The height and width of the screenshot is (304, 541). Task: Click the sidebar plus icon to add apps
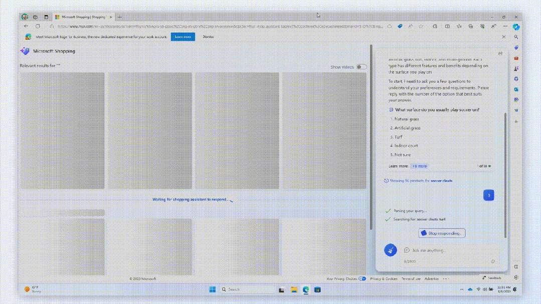[x=516, y=121]
